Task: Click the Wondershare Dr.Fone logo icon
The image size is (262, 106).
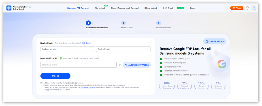Action: (x=9, y=8)
